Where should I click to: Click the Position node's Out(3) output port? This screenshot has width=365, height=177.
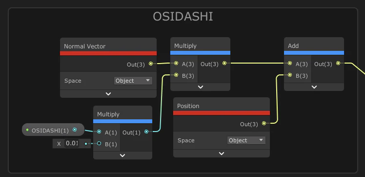pyautogui.click(x=264, y=123)
